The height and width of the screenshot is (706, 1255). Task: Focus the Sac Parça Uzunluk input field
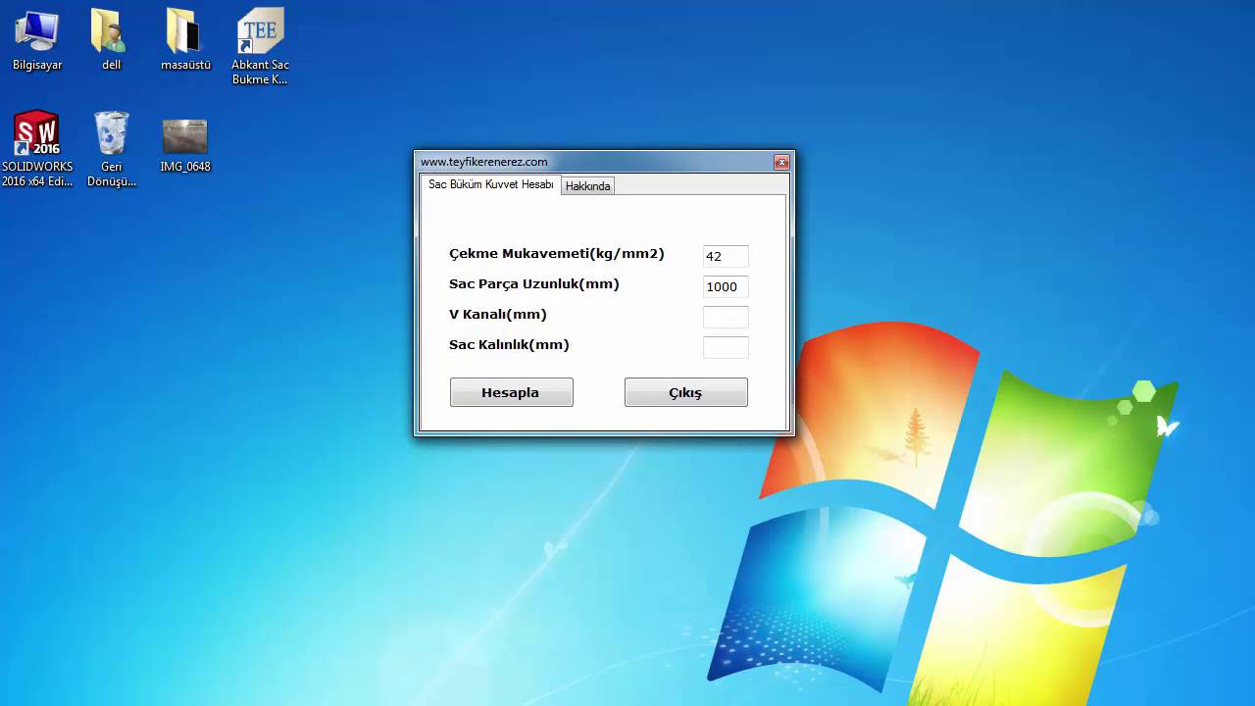coord(726,286)
